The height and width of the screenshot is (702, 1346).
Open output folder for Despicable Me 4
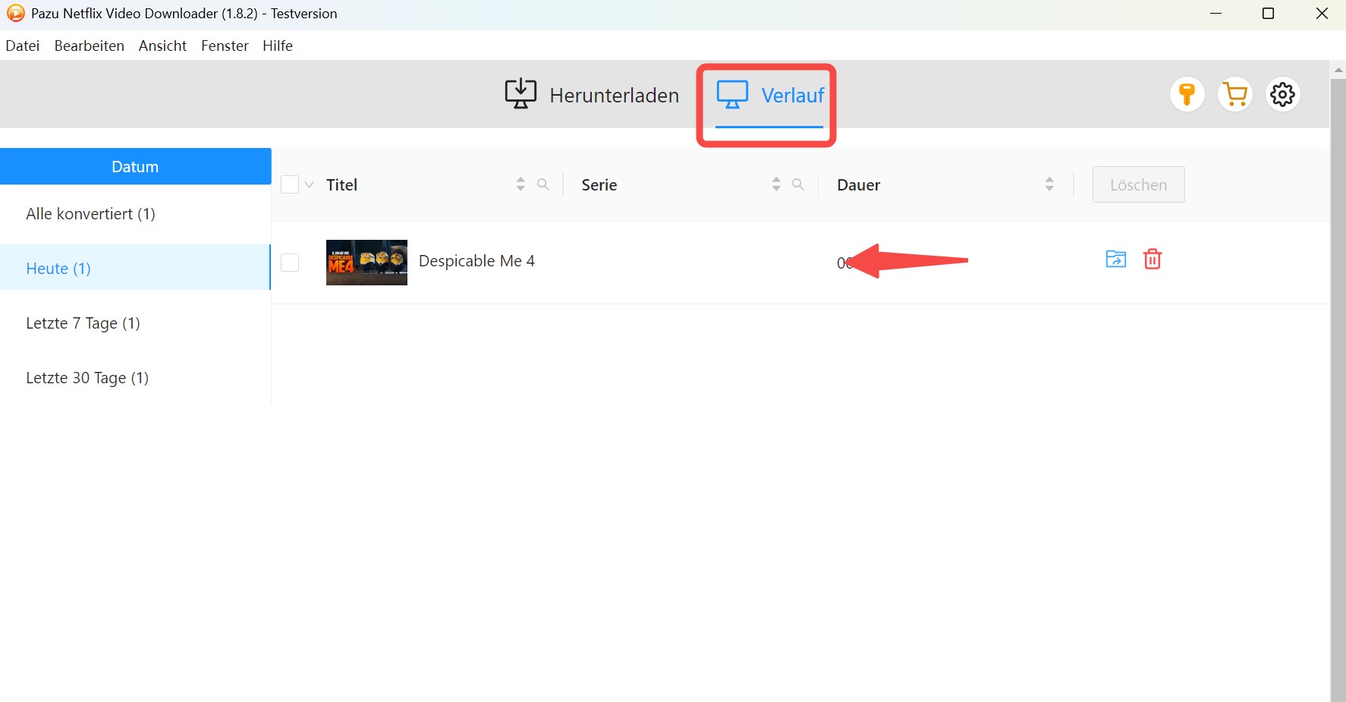pos(1116,259)
